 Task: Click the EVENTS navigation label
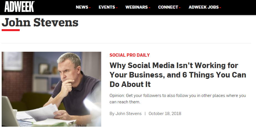tap(107, 7)
